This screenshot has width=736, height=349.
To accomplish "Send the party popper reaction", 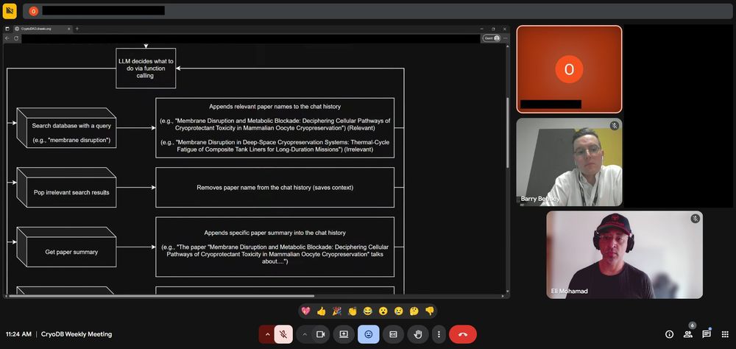I will tap(337, 311).
